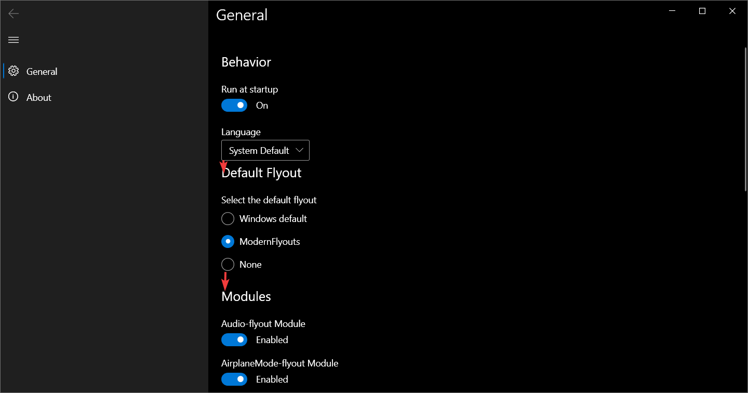Image resolution: width=748 pixels, height=393 pixels.
Task: Click the Behavior section heading
Action: (246, 62)
